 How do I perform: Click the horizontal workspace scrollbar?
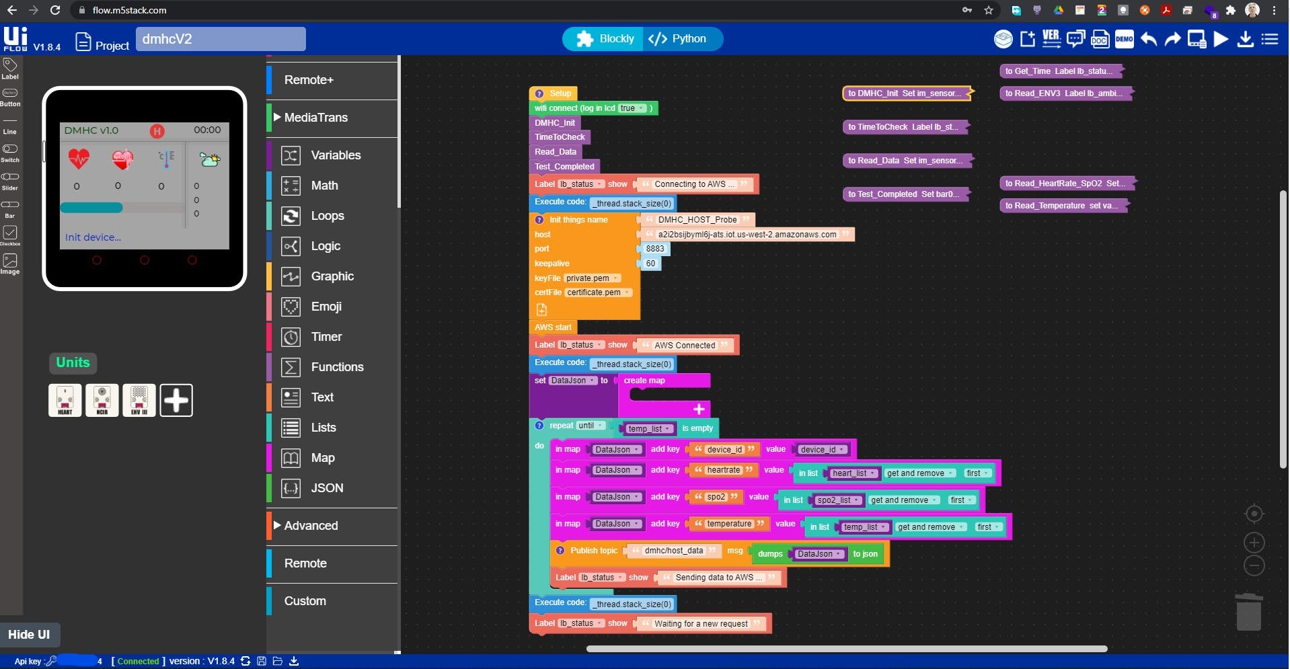tap(847, 649)
